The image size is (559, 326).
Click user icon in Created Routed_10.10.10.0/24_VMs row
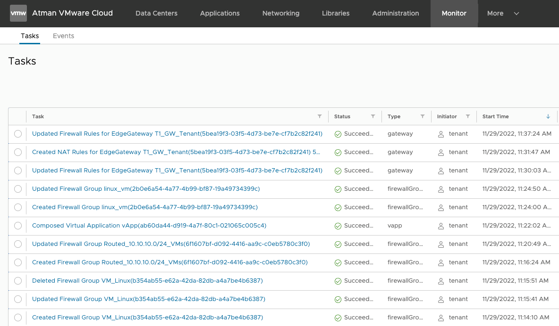[x=441, y=263]
